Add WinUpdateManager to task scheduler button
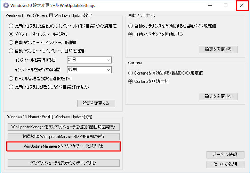 [x=64, y=127]
